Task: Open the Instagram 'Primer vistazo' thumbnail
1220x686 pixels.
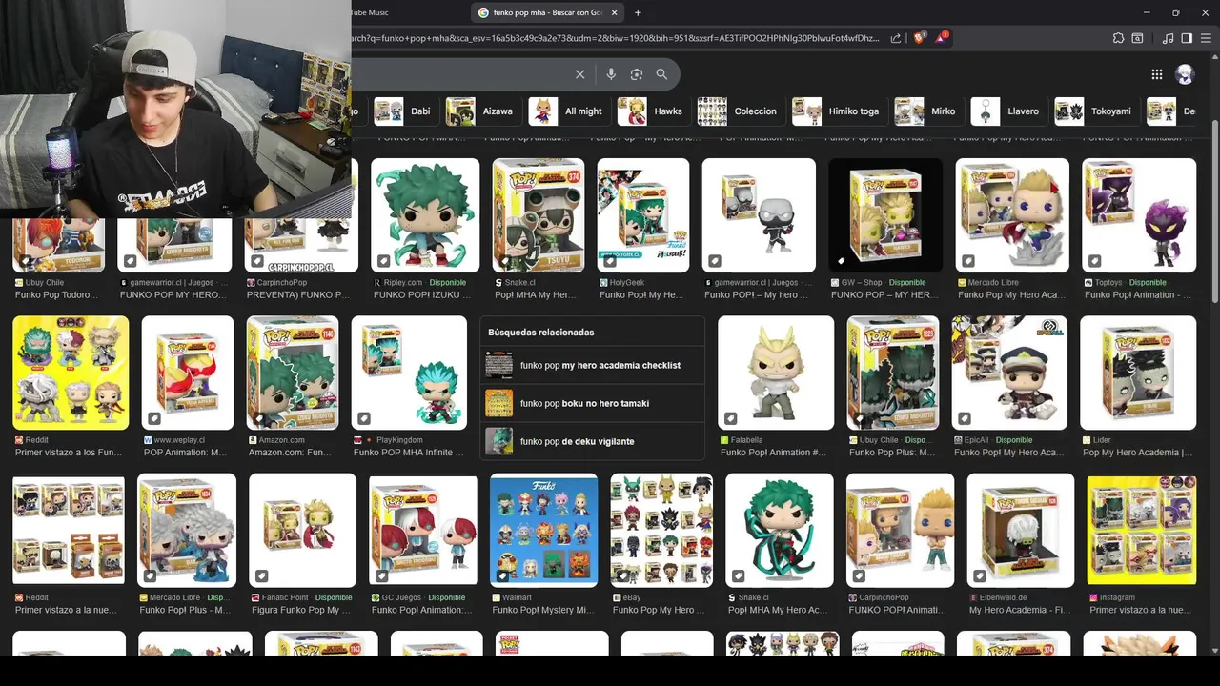Action: [1142, 530]
